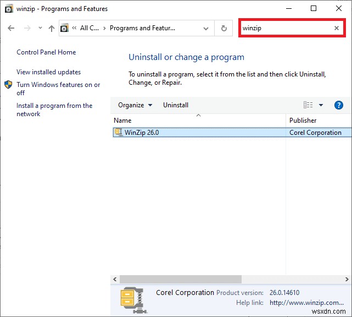
Task: Go back with the back arrow
Action: tap(11, 28)
